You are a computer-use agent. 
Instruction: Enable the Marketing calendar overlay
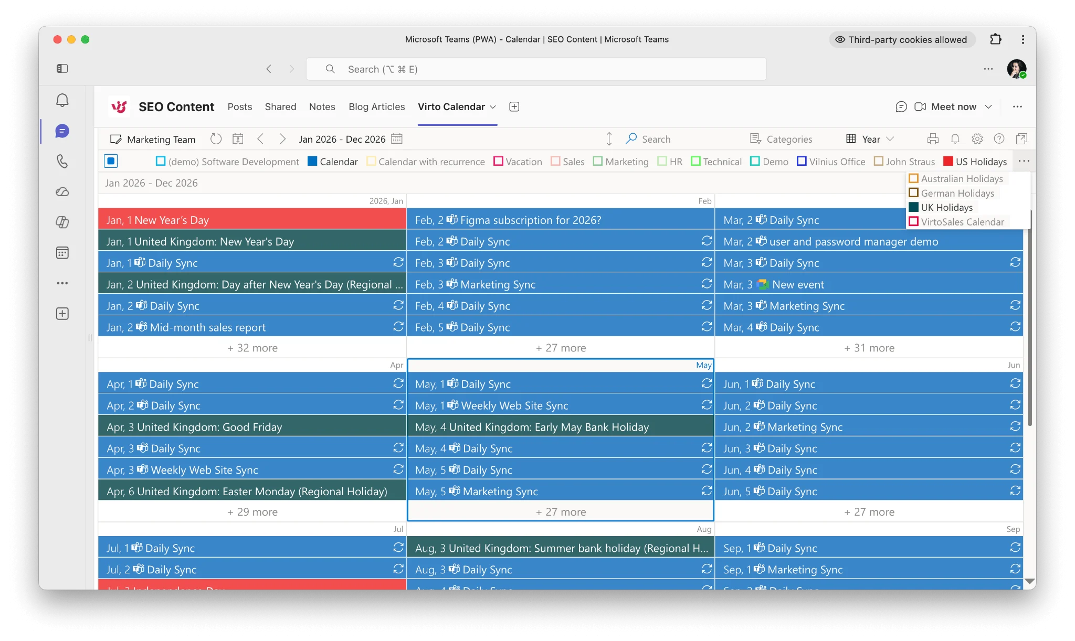[598, 161]
